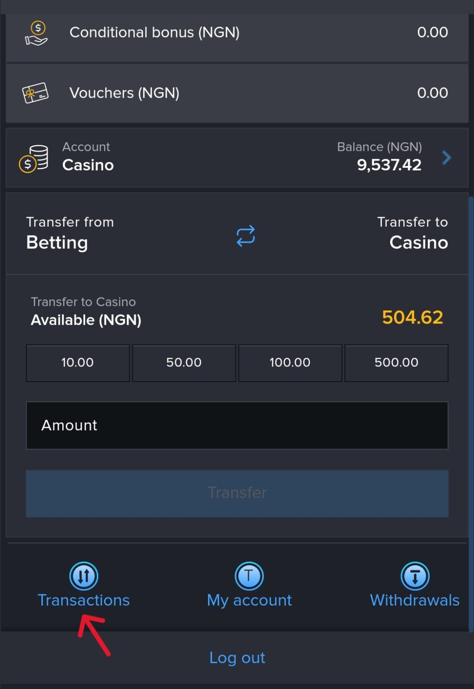This screenshot has width=474, height=689.
Task: Expand Casino account details via right chevron
Action: [446, 157]
